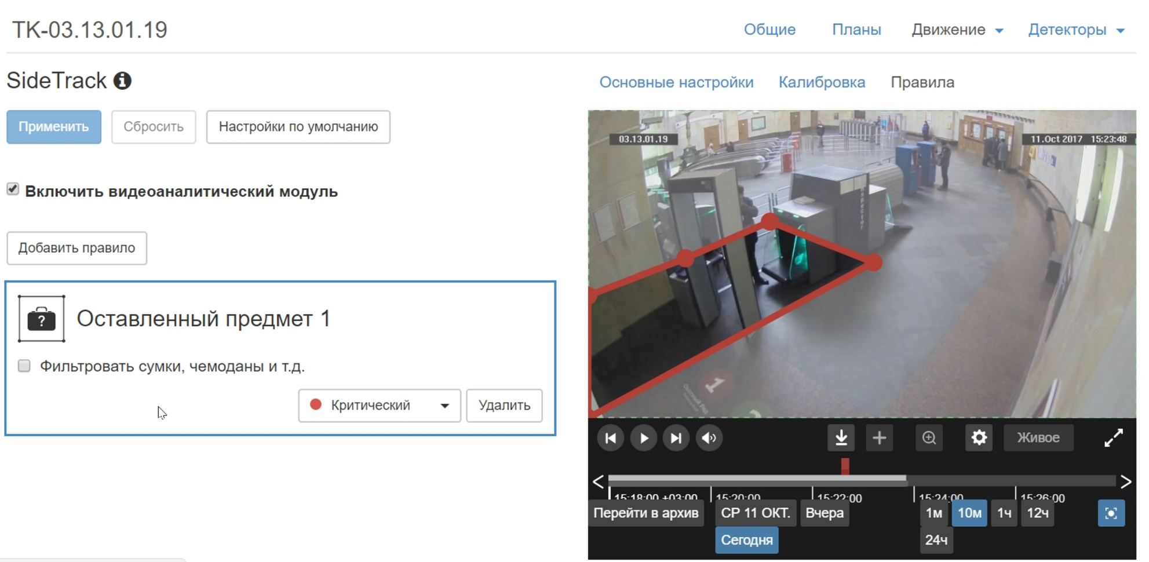Image resolution: width=1149 pixels, height=562 pixels.
Task: Toggle the player sound icon
Action: coord(709,438)
